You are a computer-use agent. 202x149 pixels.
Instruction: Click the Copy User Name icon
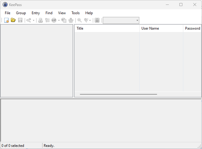pyautogui.click(x=40, y=20)
